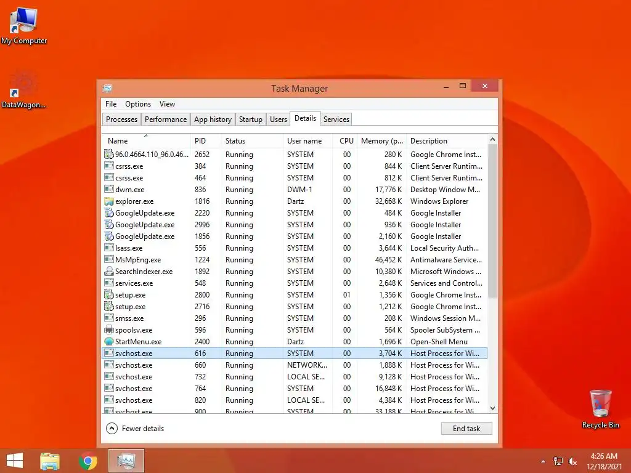Select svchost.exe with PID 660

(295, 365)
